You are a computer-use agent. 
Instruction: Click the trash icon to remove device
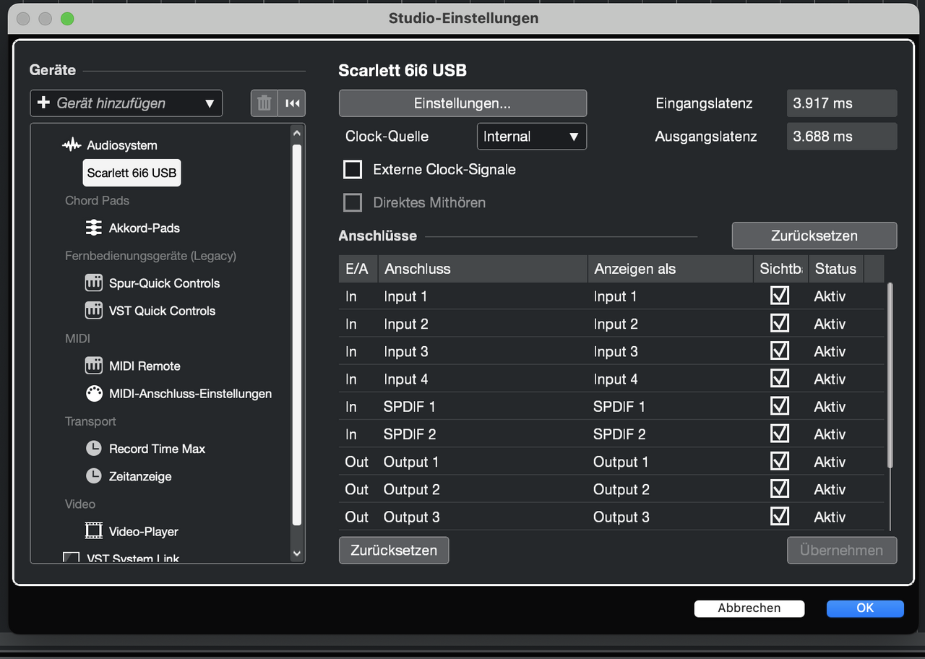click(264, 103)
